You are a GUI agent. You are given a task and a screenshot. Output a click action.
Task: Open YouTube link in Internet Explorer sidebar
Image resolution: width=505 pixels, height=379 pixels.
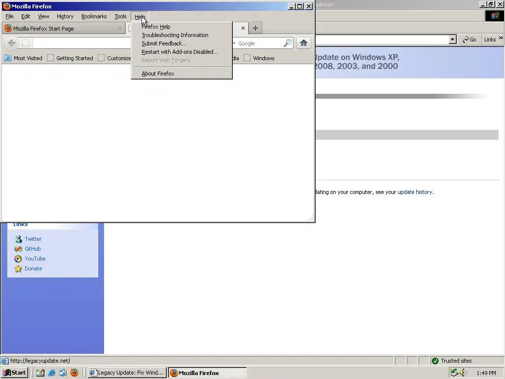pyautogui.click(x=35, y=259)
